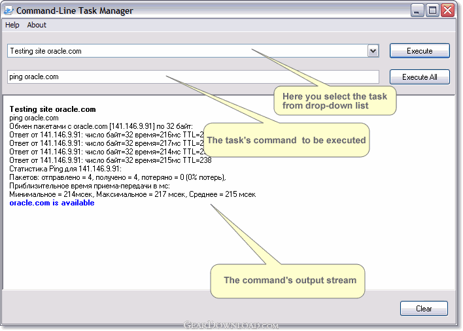Click the reply line with время=215мс
This screenshot has width=463, height=331.
click(x=111, y=160)
